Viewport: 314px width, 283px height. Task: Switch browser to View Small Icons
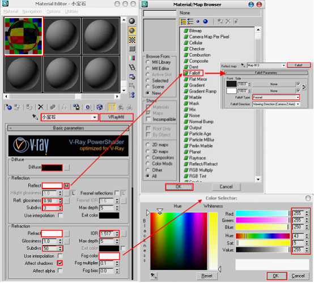pyautogui.click(x=198, y=22)
